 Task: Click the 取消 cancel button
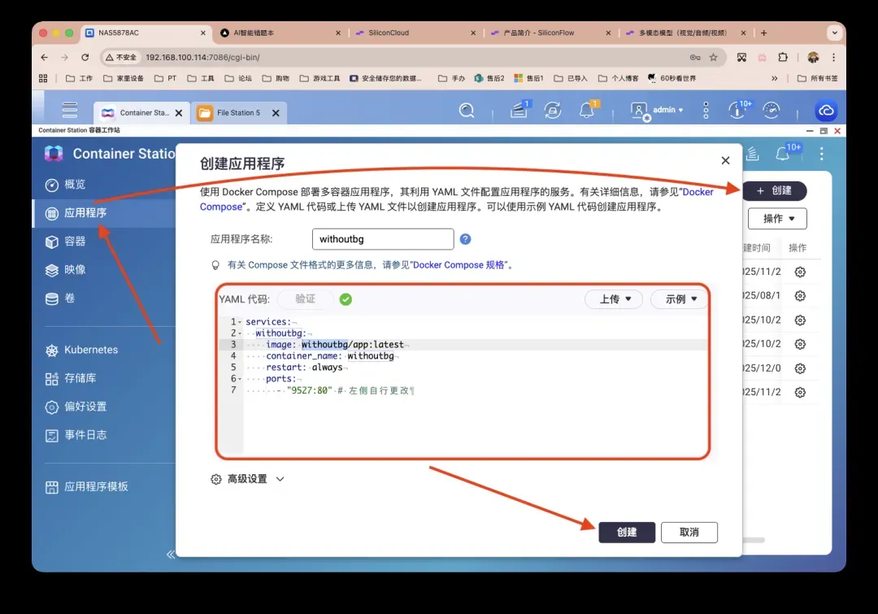pyautogui.click(x=689, y=532)
